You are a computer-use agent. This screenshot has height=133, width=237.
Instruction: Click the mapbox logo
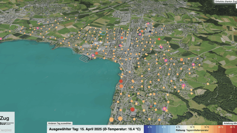[x=6, y=130]
